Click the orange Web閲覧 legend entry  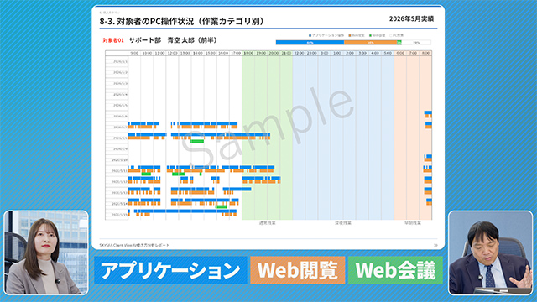click(x=357, y=35)
